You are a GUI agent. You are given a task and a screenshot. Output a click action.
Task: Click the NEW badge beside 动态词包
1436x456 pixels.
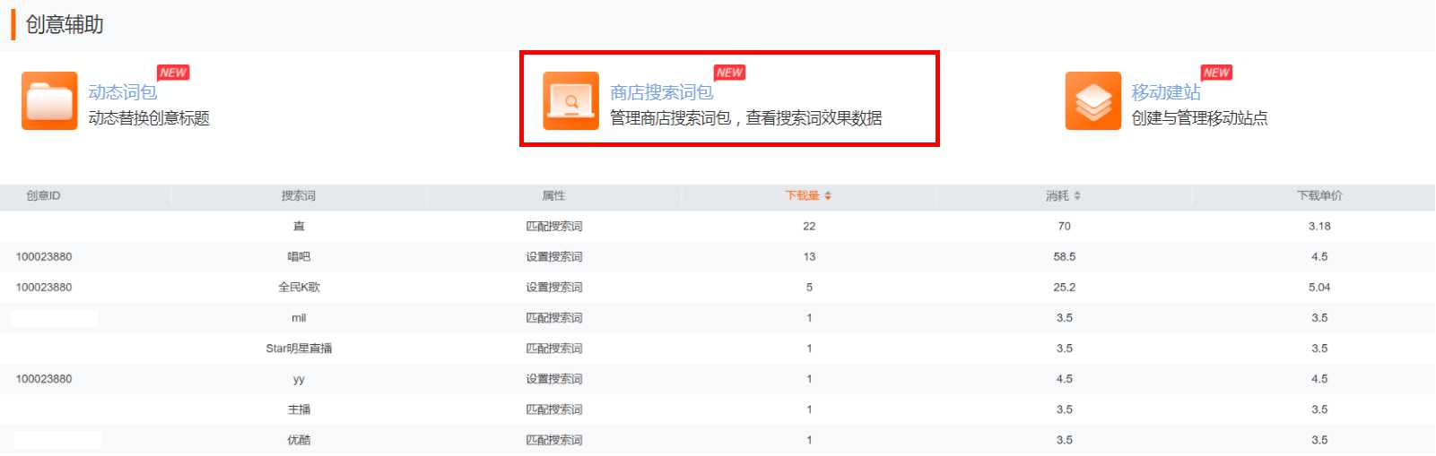point(173,73)
